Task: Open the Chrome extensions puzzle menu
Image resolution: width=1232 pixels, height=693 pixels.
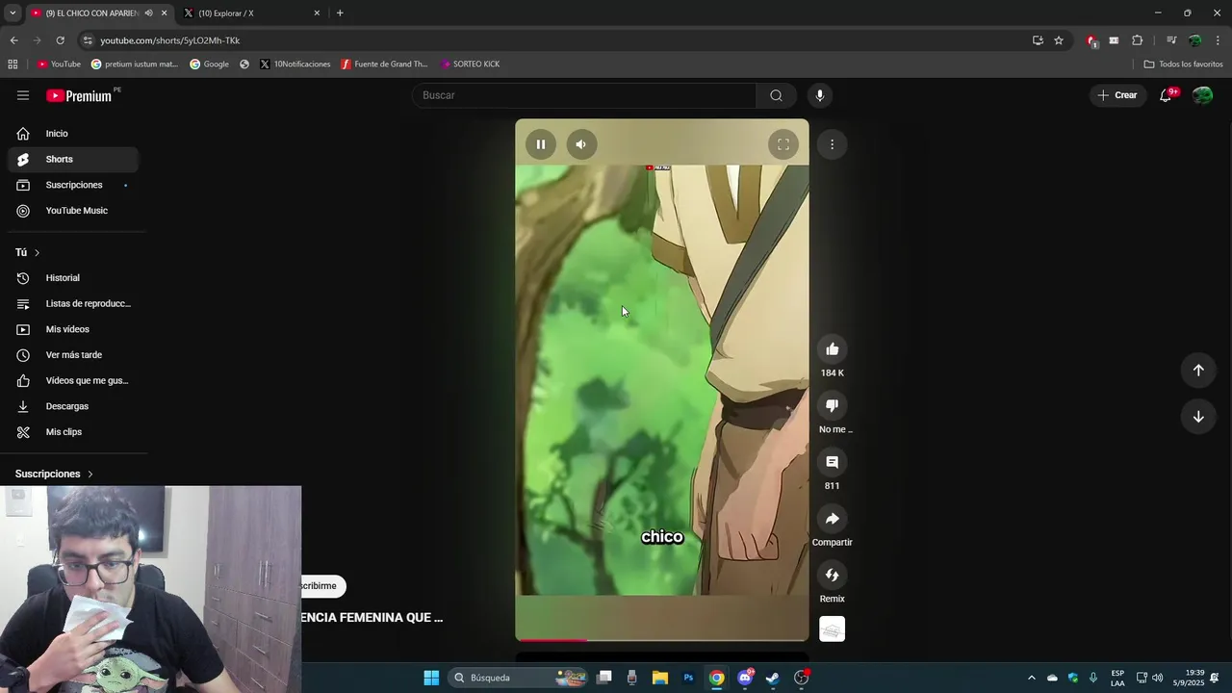Action: click(1138, 40)
